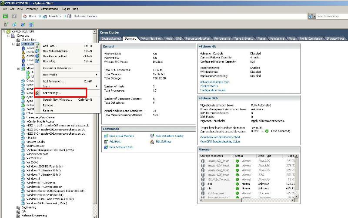The image size is (348, 218).
Task: Switch to the Performance tab
Action: coord(222,39)
